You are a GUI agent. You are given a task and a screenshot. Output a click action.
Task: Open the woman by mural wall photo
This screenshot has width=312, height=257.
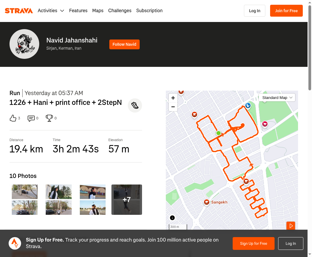click(x=93, y=192)
